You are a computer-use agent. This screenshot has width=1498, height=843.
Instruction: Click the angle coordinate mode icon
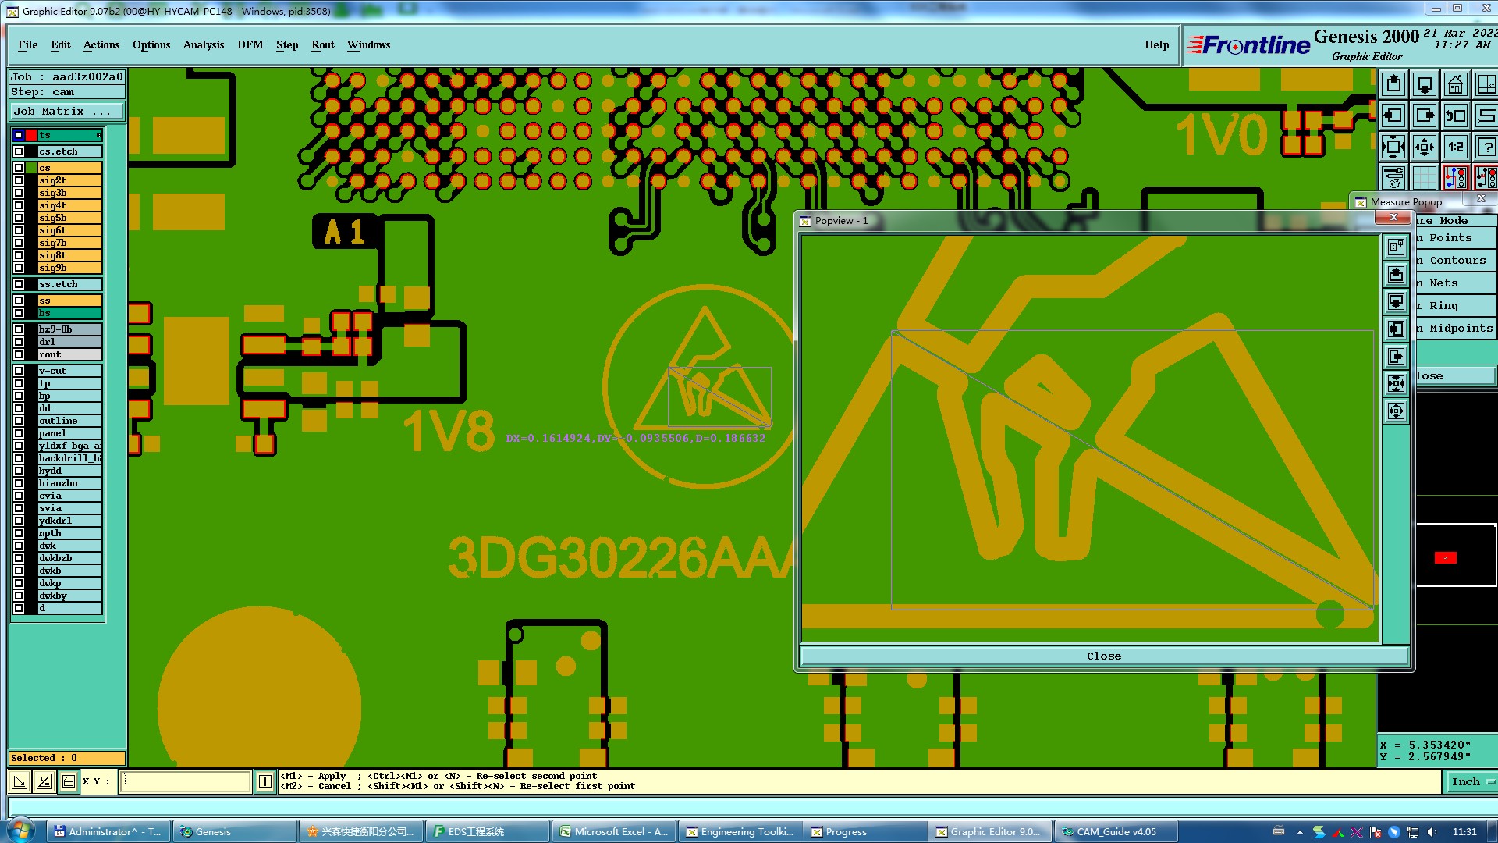pyautogui.click(x=44, y=781)
